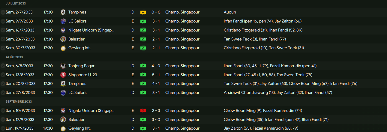Open the 4 - 1 result against Tampines
Screen dimensions: 387x132
tap(156, 84)
